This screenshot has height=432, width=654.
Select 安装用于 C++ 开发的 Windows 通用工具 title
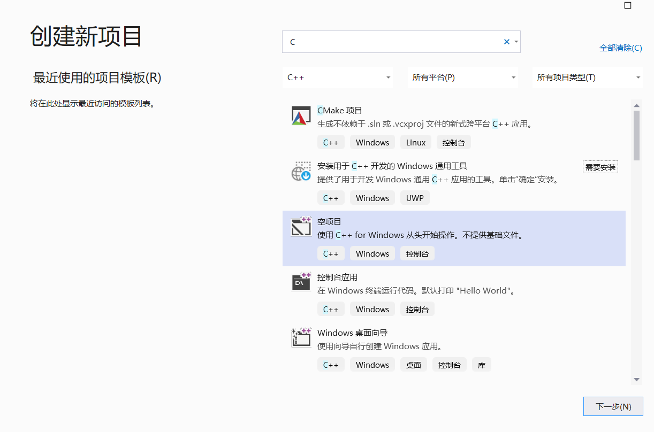[392, 166]
